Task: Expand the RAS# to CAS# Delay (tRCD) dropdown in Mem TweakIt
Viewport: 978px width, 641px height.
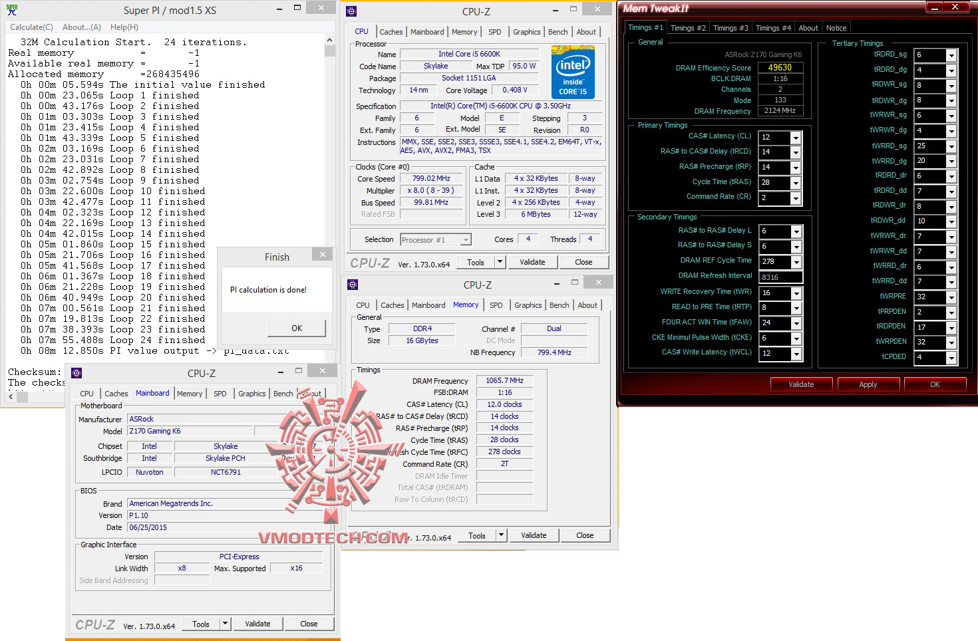Action: tap(796, 153)
